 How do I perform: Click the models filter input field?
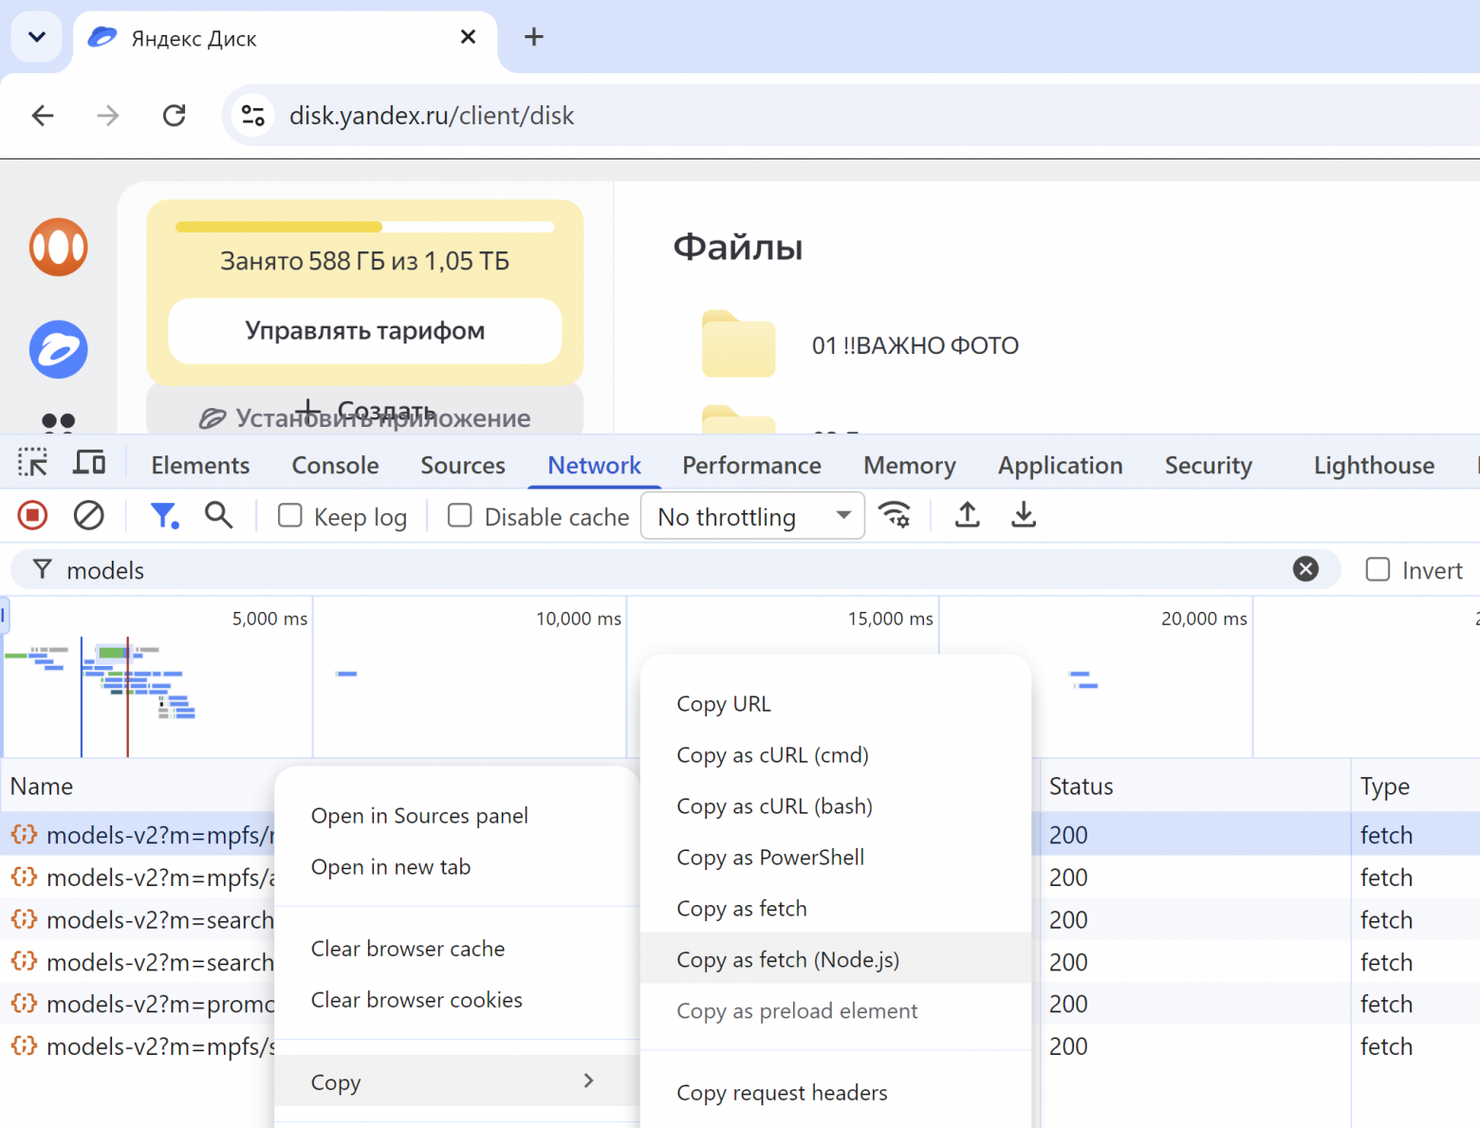coord(674,569)
